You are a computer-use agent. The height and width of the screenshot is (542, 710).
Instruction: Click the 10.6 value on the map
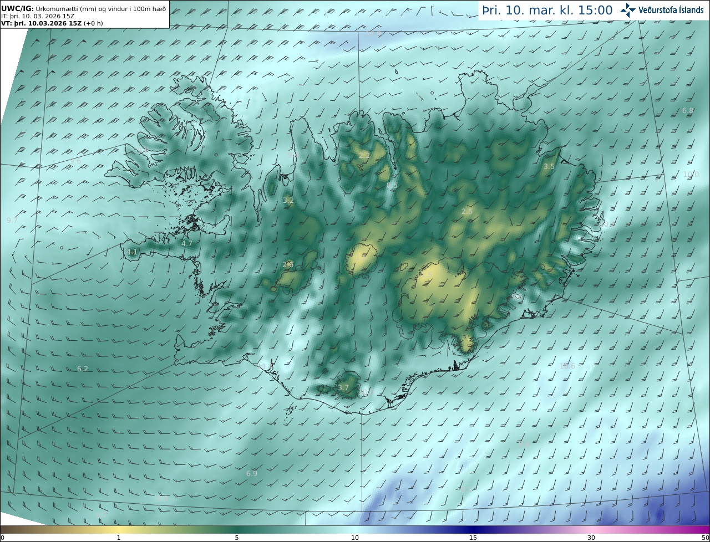[x=567, y=366]
